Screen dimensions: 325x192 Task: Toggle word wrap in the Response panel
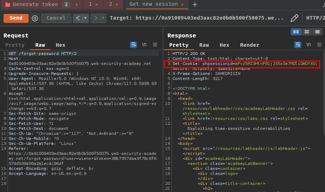[x=298, y=45]
